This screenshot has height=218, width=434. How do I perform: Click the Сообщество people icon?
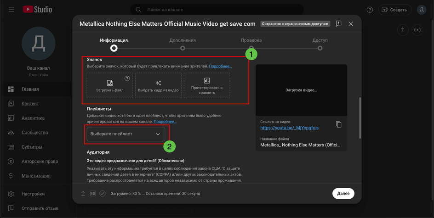tap(11, 132)
